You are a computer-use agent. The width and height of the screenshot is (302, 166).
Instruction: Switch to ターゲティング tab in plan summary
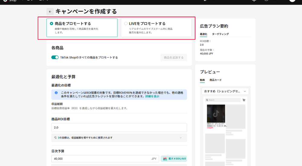pyautogui.click(x=220, y=34)
